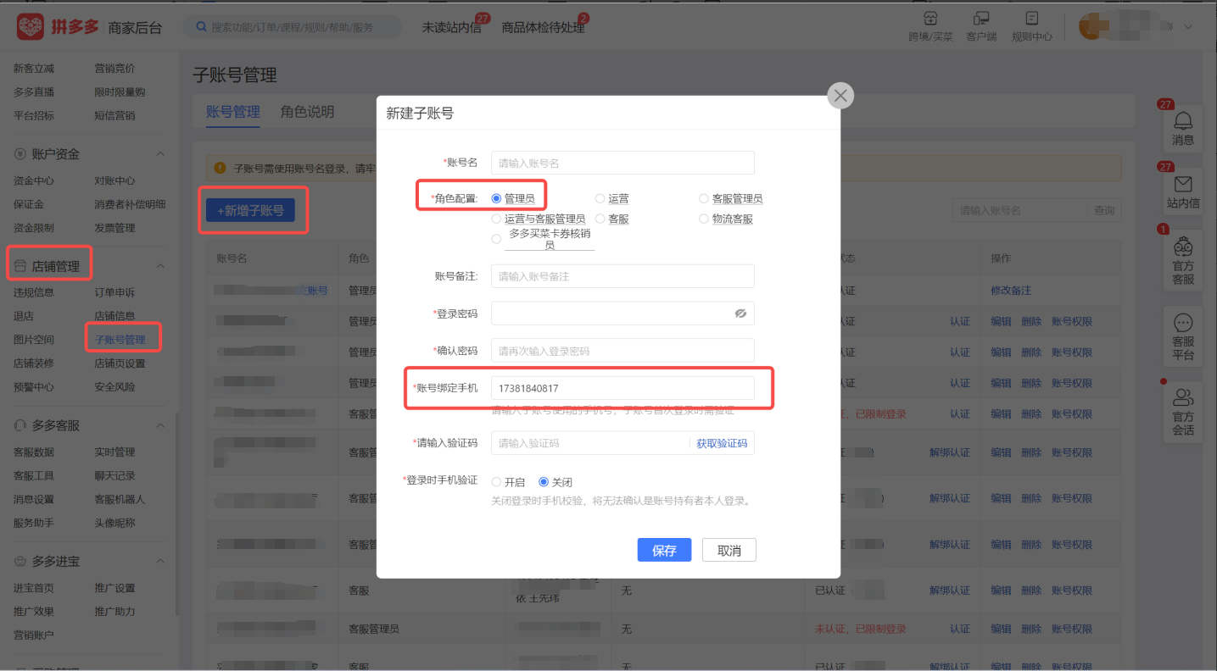The height and width of the screenshot is (671, 1217).
Task: Open 消息 bell icon on right sidebar
Action: 1183,120
